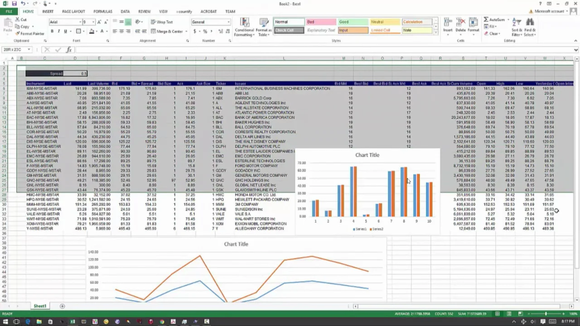Center align text horizontally

(x=121, y=31)
